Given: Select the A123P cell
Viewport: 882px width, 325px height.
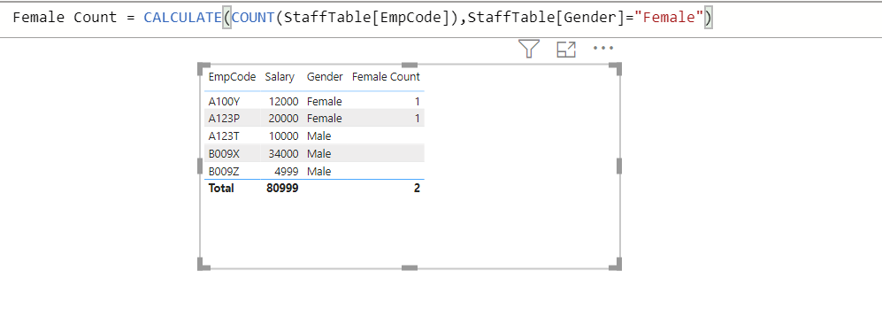Looking at the screenshot, I should [223, 119].
